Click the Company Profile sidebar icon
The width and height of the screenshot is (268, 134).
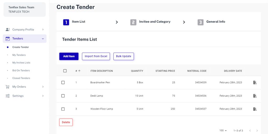8,30
